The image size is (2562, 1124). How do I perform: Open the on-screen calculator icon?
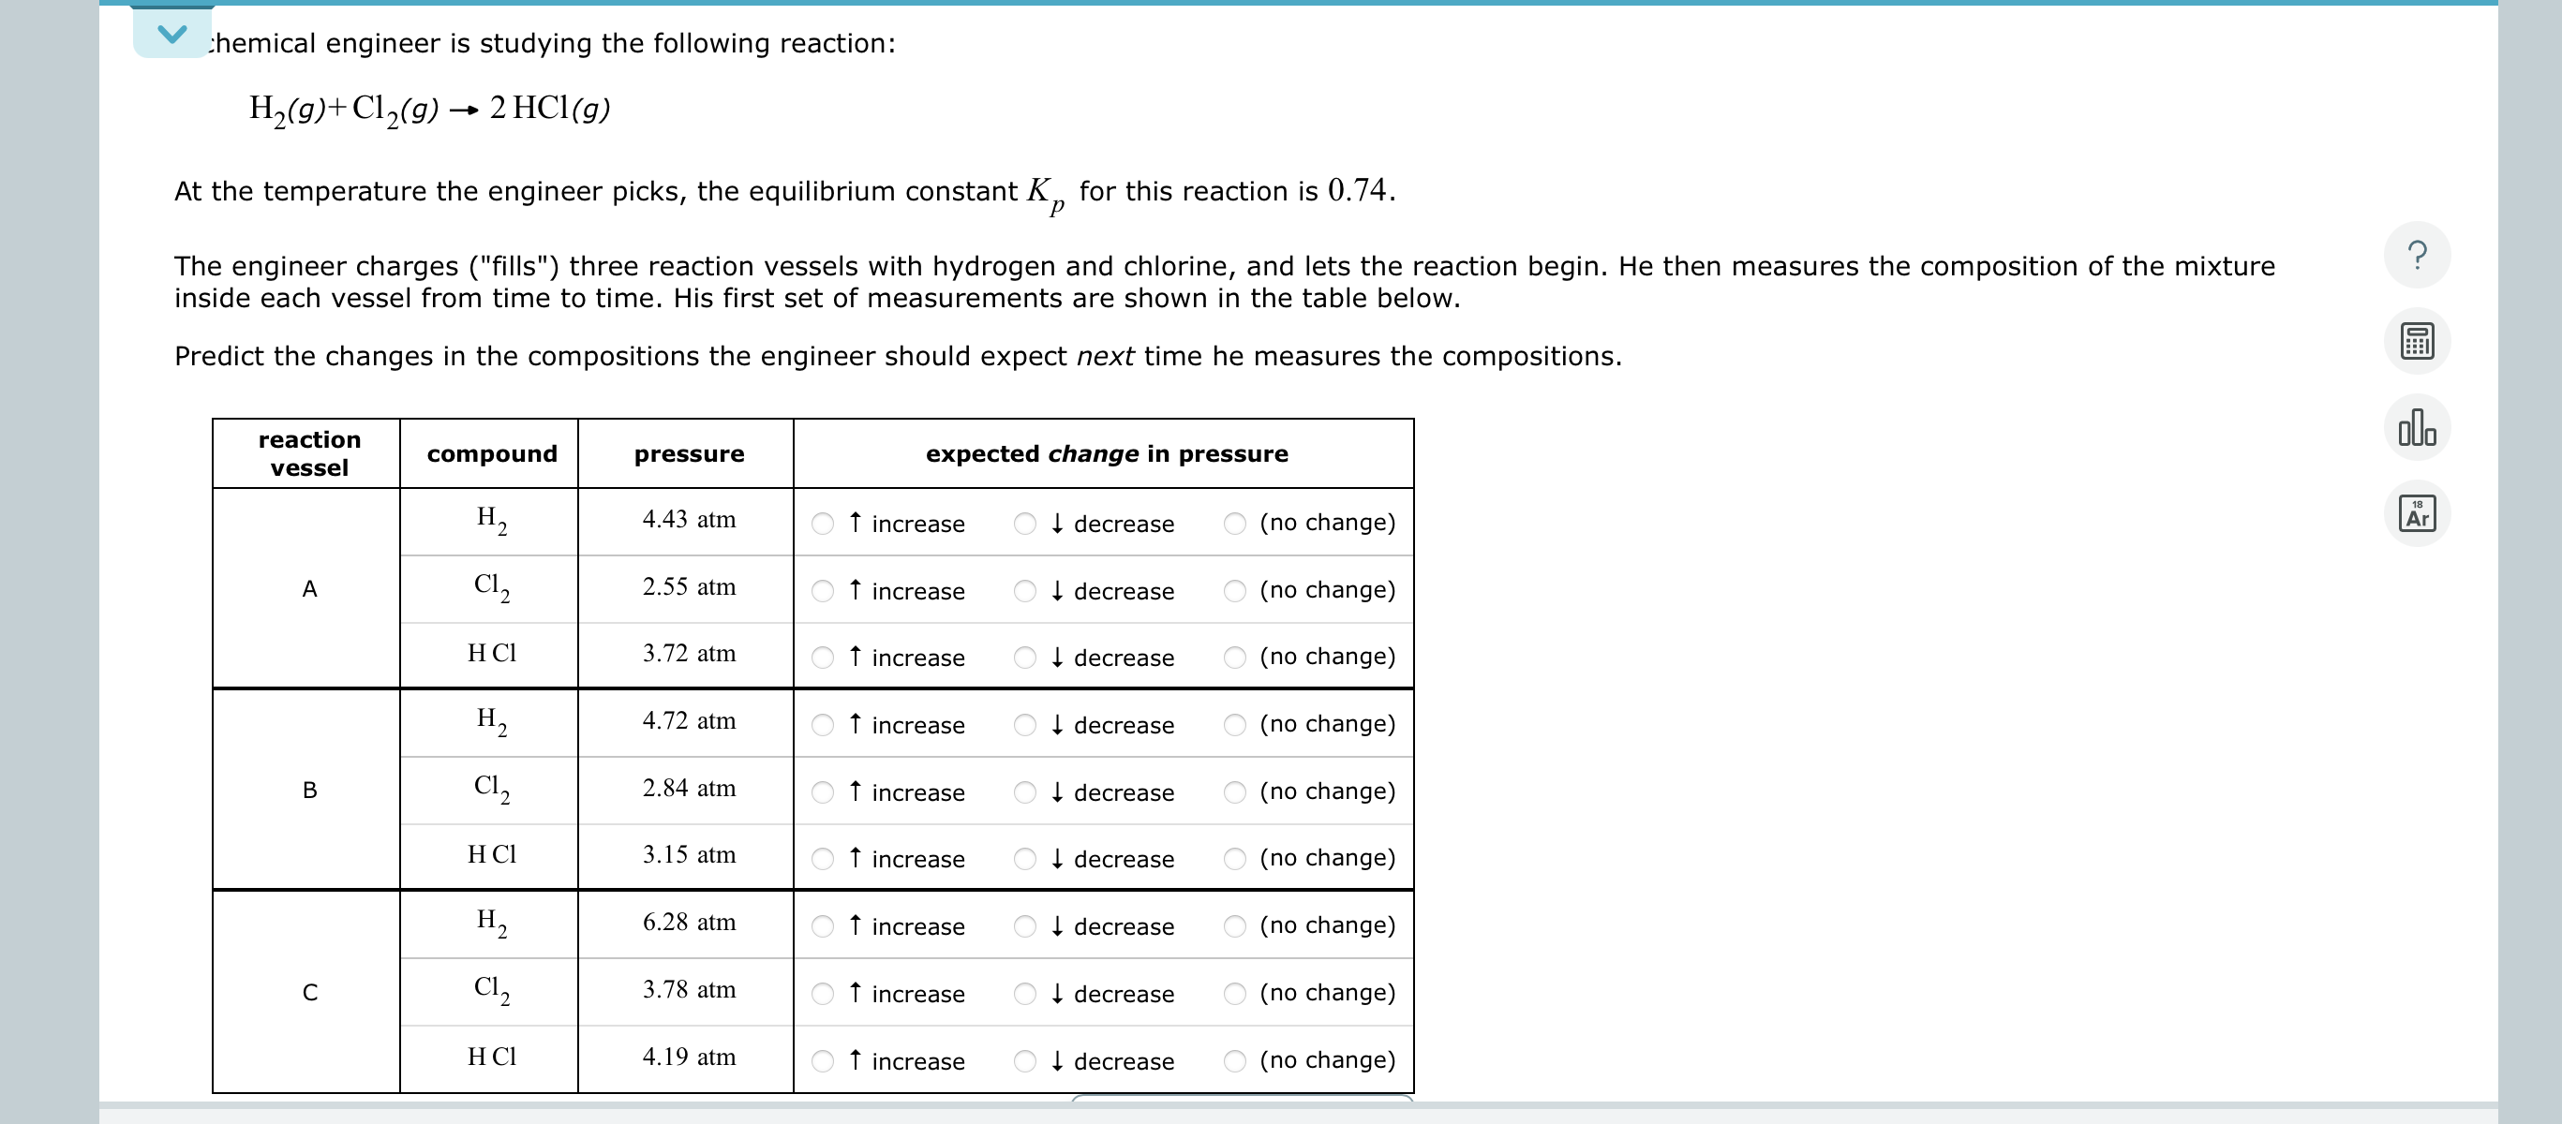click(x=2417, y=341)
